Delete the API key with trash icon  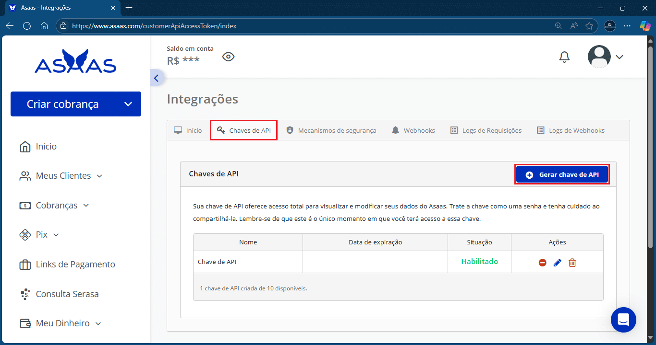coord(572,263)
